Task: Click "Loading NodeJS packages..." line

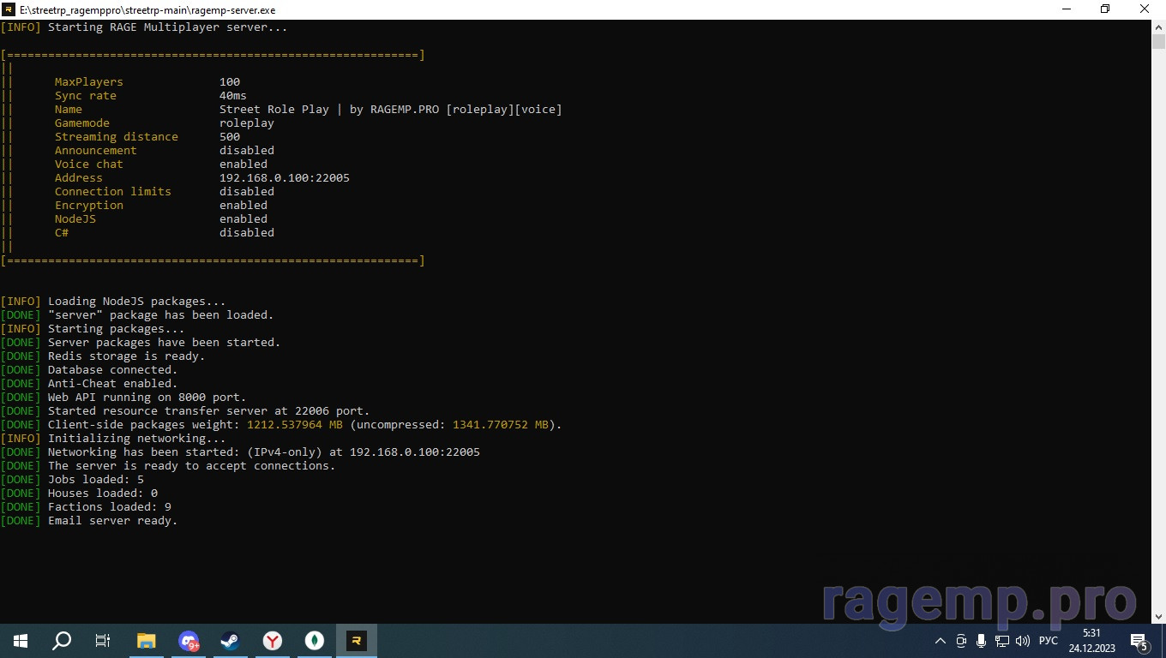Action: (113, 302)
